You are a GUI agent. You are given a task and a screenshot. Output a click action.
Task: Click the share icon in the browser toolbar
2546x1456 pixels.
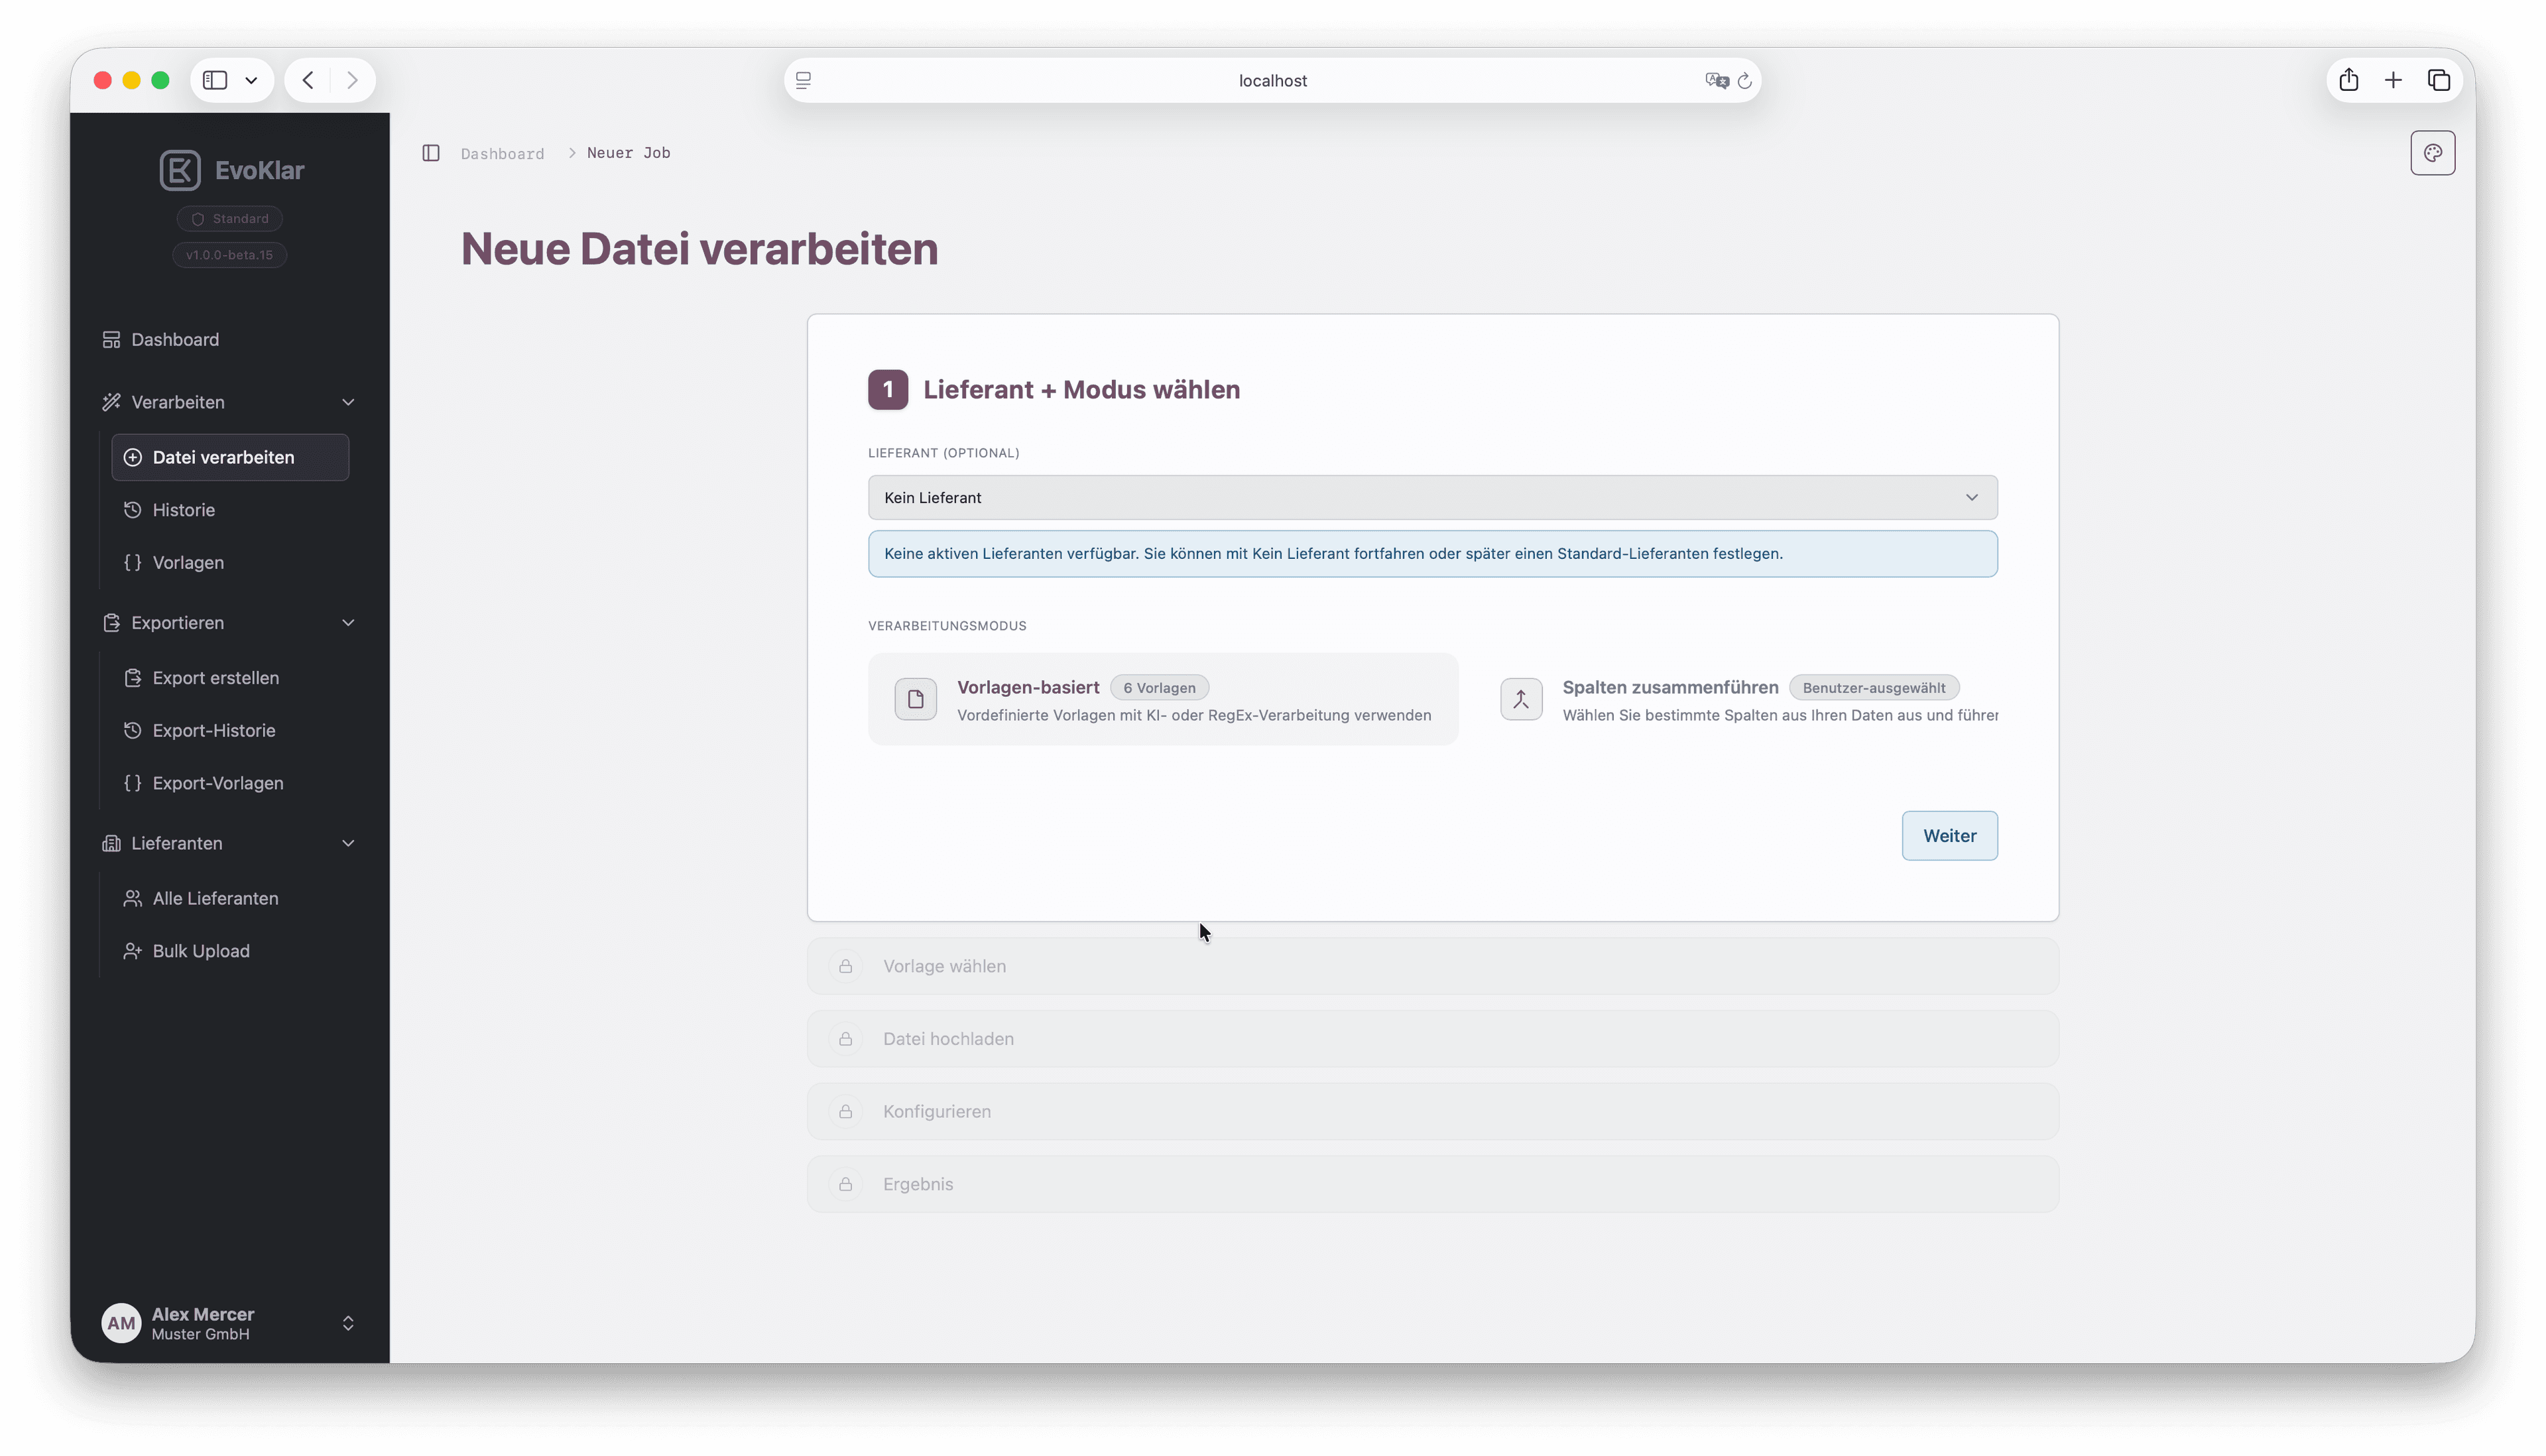tap(2348, 80)
